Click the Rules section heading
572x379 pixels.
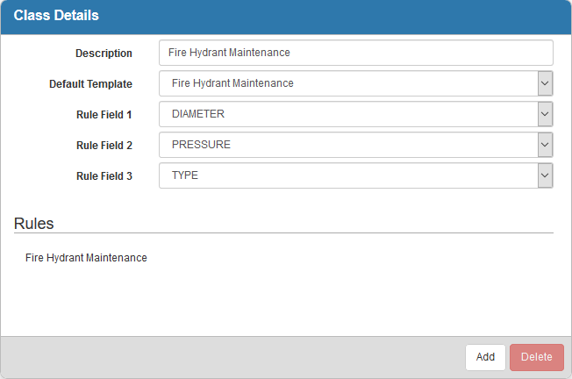(34, 224)
